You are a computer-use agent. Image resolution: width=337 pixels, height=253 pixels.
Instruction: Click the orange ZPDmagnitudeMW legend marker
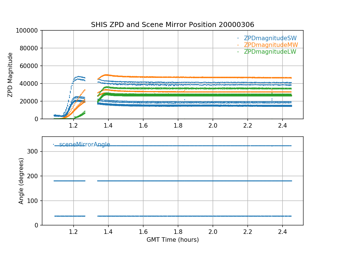(x=238, y=45)
